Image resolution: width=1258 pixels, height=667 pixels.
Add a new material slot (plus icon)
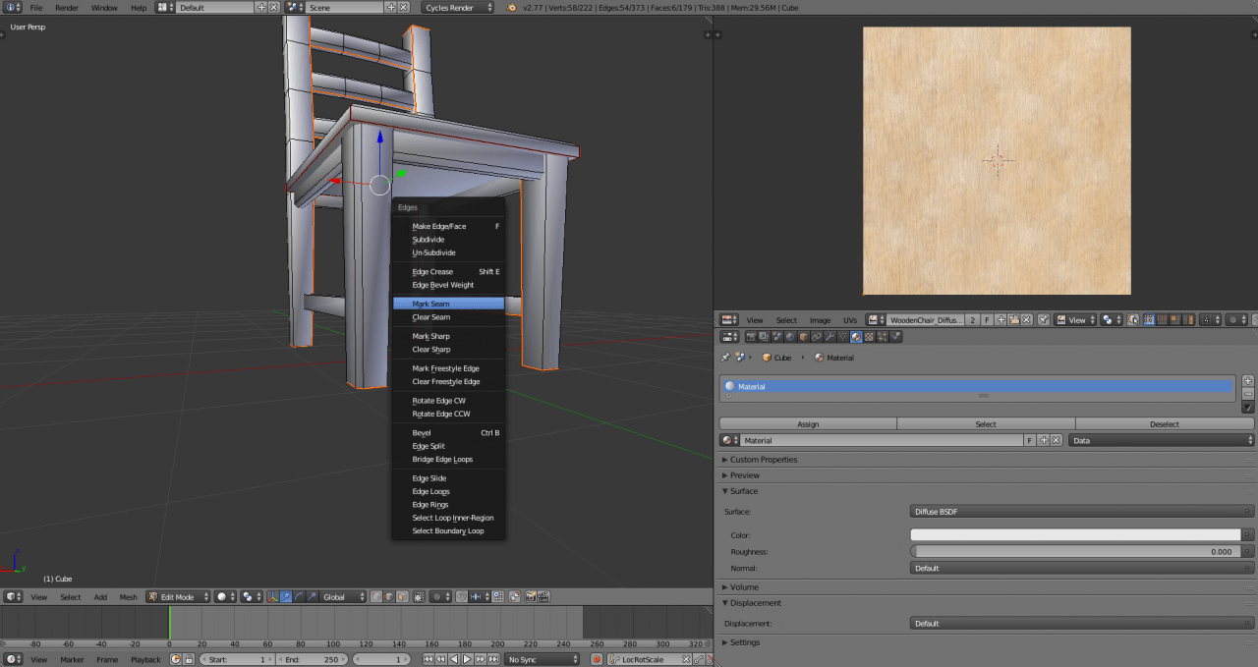pos(1248,381)
